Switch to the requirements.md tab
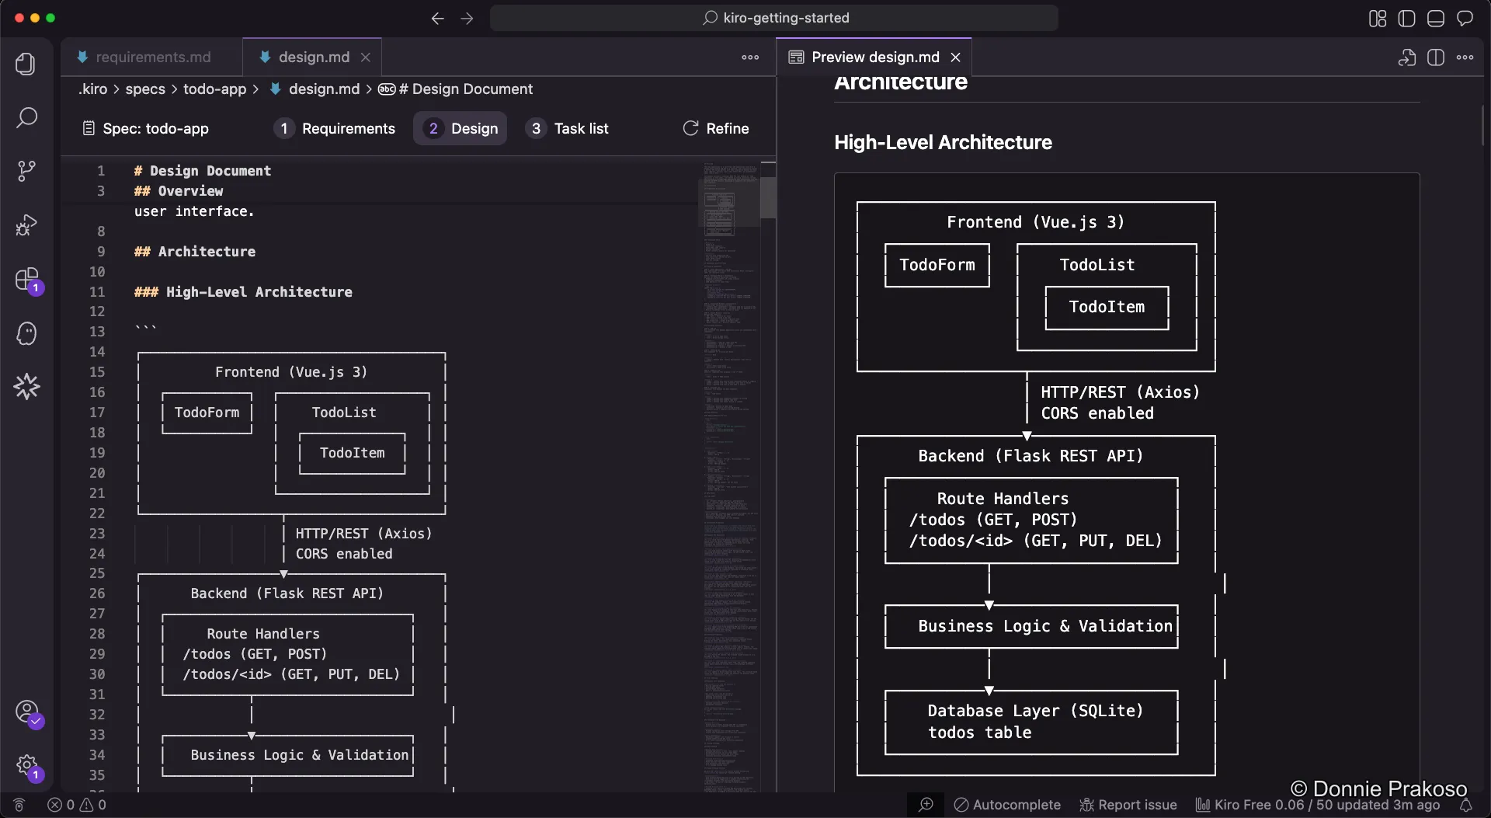Image resolution: width=1491 pixels, height=818 pixels. point(152,57)
